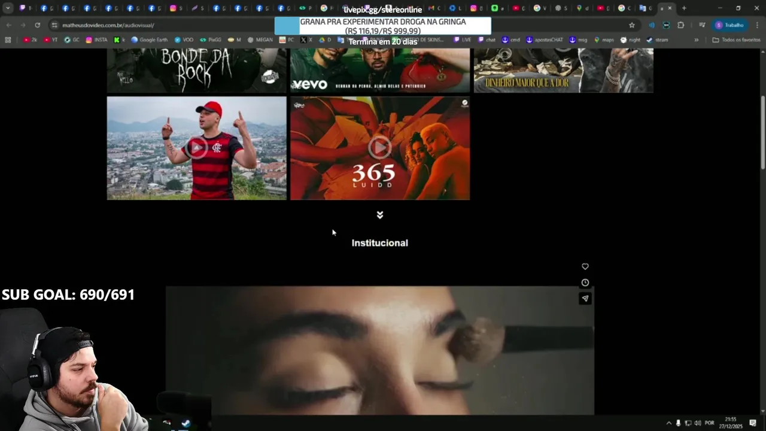Switch to the Gmail tab
Screen dimensions: 766x431
click(x=436, y=8)
